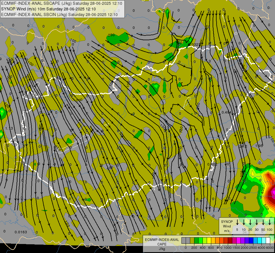Click the 1500 tick label in CAPE legend
Viewport: 275px width, 253px height.
[x=236, y=248]
